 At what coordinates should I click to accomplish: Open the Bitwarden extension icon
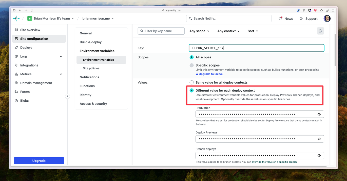[x=298, y=10]
